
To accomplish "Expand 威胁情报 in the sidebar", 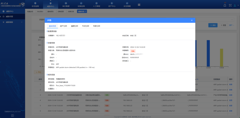I will coord(12,22).
